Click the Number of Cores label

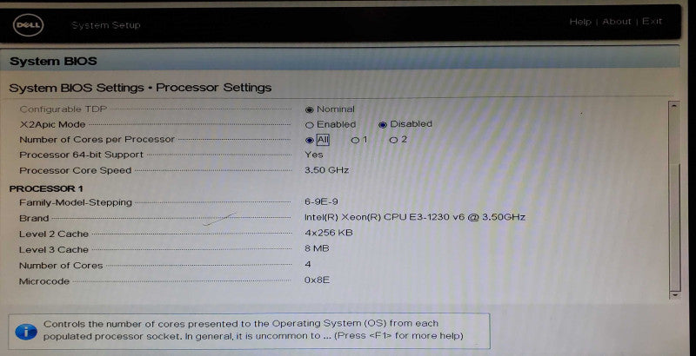[61, 266]
